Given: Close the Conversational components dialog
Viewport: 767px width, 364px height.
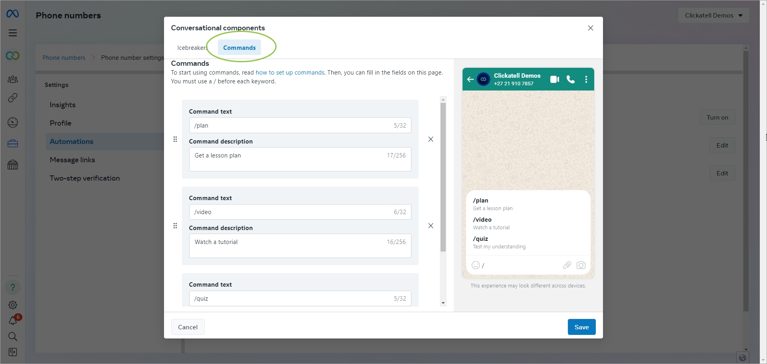Looking at the screenshot, I should 591,28.
